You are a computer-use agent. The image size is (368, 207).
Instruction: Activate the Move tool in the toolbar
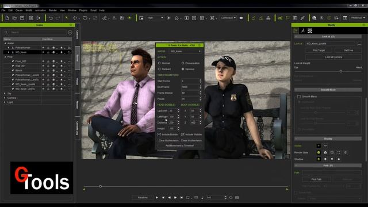[75, 18]
